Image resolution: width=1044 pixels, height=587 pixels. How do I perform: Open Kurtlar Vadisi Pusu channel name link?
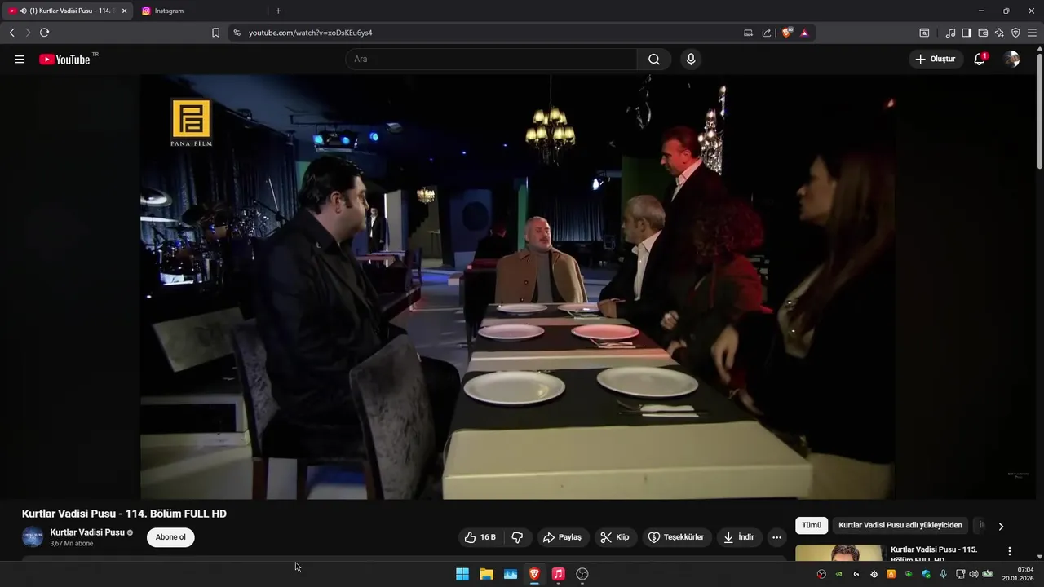(87, 532)
